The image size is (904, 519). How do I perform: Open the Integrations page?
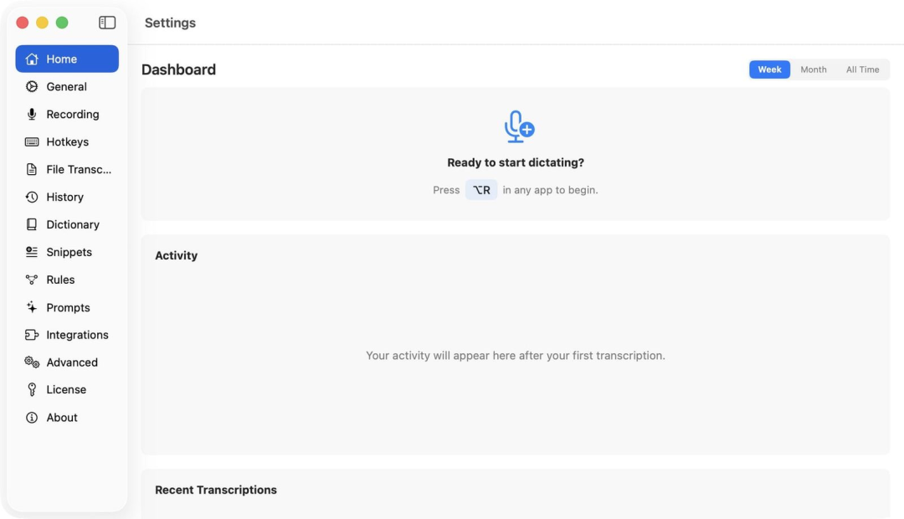tap(77, 335)
